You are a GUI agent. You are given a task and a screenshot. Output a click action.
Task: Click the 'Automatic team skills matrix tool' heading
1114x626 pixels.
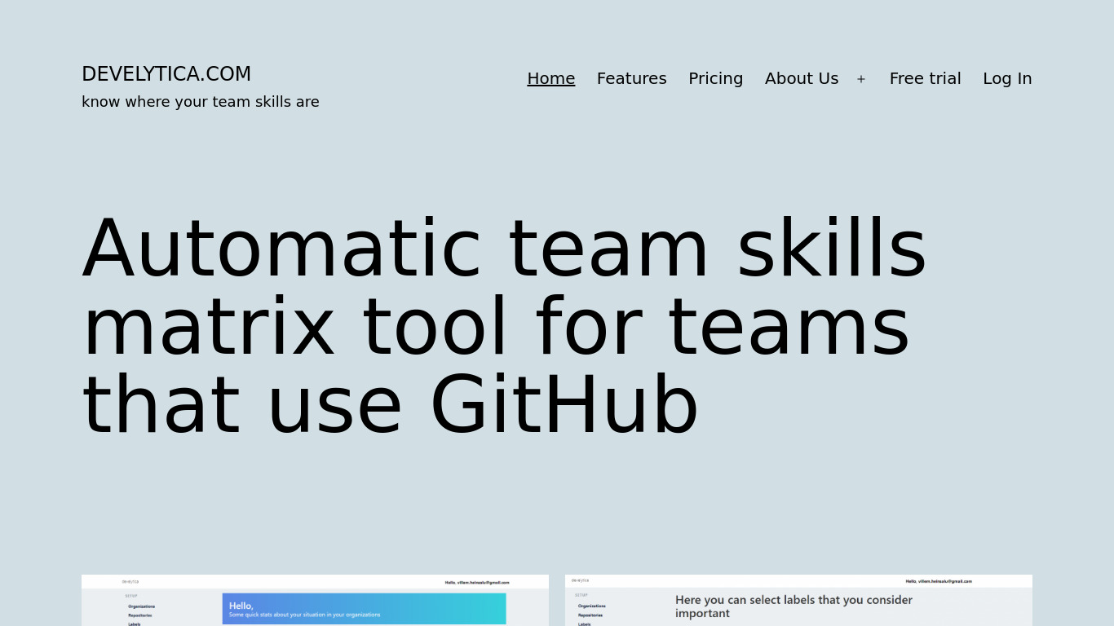505,325
